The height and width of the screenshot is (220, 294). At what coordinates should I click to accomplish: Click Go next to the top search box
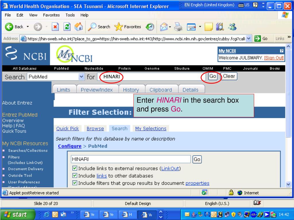coord(213,76)
